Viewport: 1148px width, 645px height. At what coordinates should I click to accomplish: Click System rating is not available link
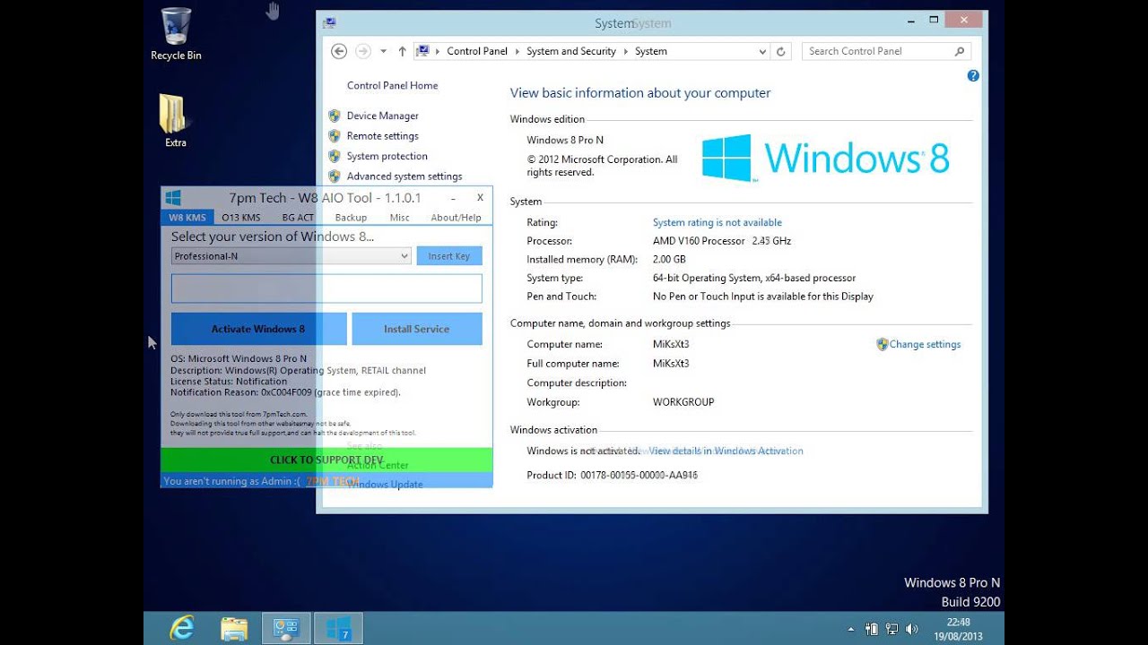click(717, 222)
